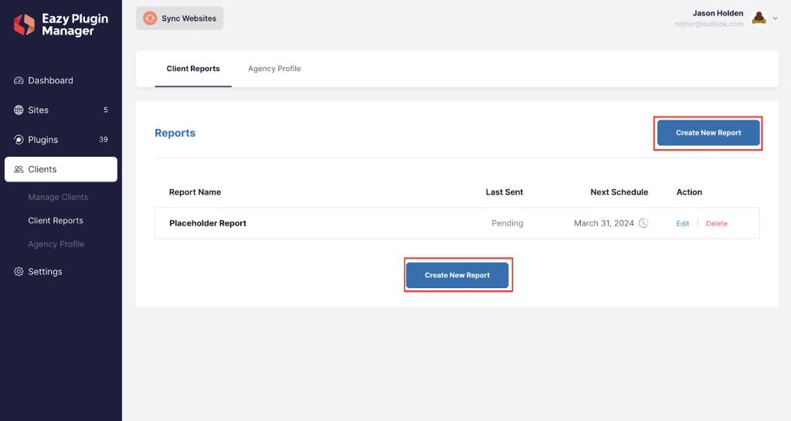Image resolution: width=791 pixels, height=421 pixels.
Task: Click the Dashboard gauge icon in sidebar
Action: coord(19,80)
